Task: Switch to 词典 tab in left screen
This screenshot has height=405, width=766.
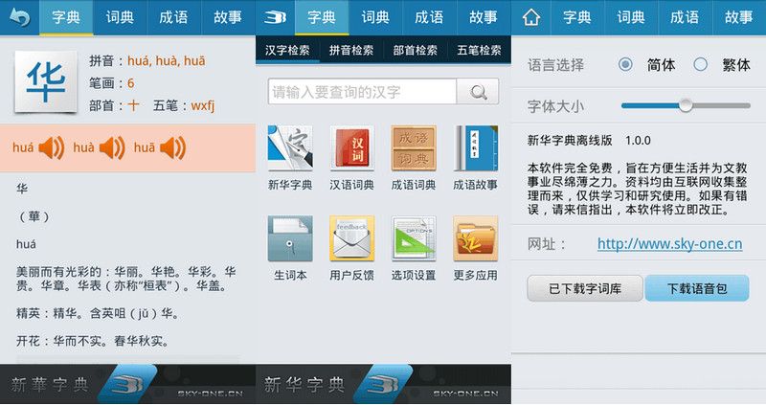Action: click(120, 17)
